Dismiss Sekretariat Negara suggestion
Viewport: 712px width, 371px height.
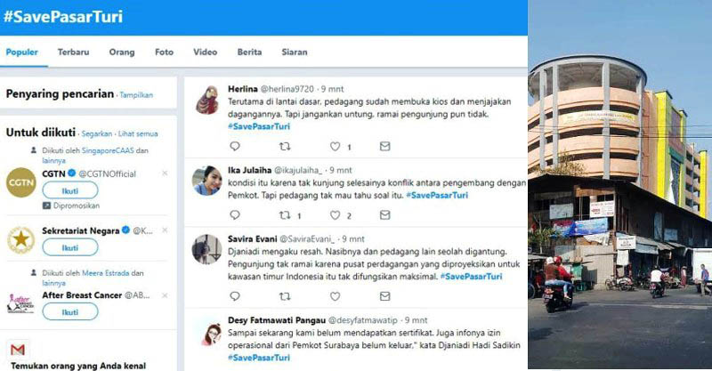point(165,230)
